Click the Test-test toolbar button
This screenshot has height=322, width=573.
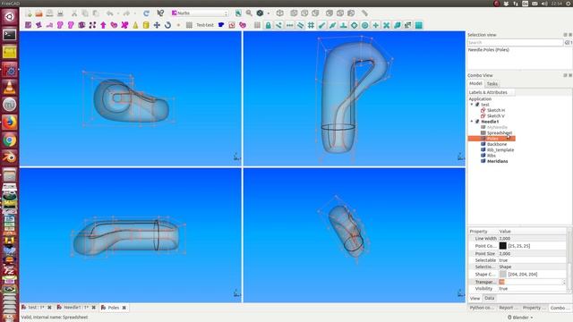pos(205,25)
